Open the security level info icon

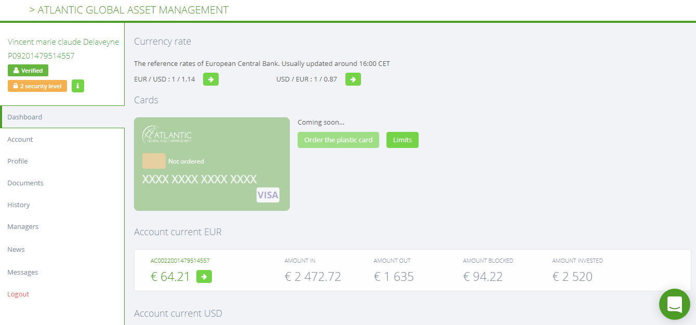(77, 86)
